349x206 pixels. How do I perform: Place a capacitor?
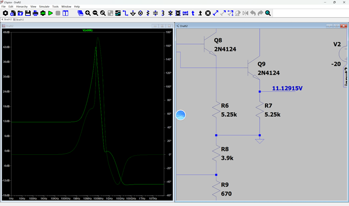155,13
